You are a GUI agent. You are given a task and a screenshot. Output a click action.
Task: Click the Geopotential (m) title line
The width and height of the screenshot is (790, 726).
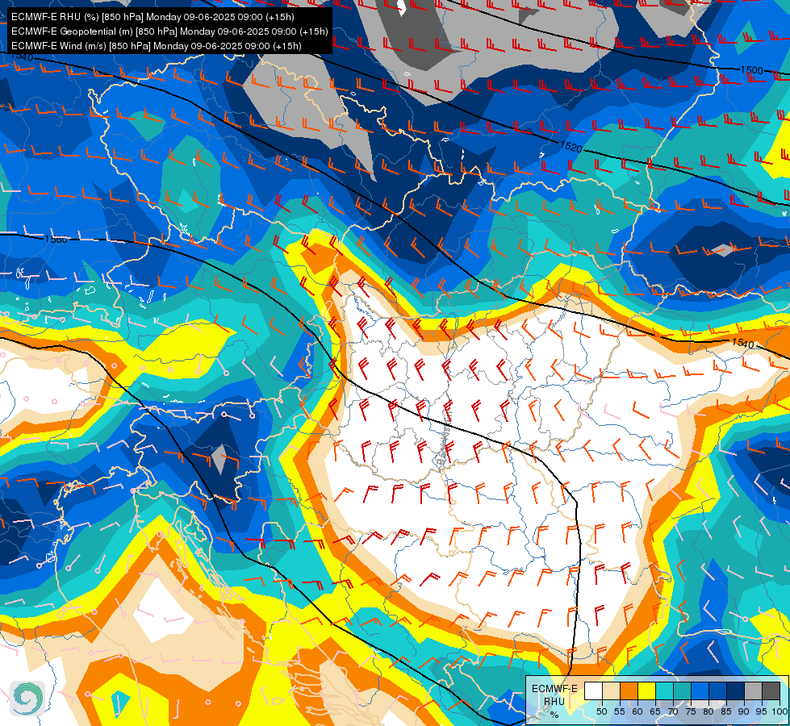coord(169,31)
